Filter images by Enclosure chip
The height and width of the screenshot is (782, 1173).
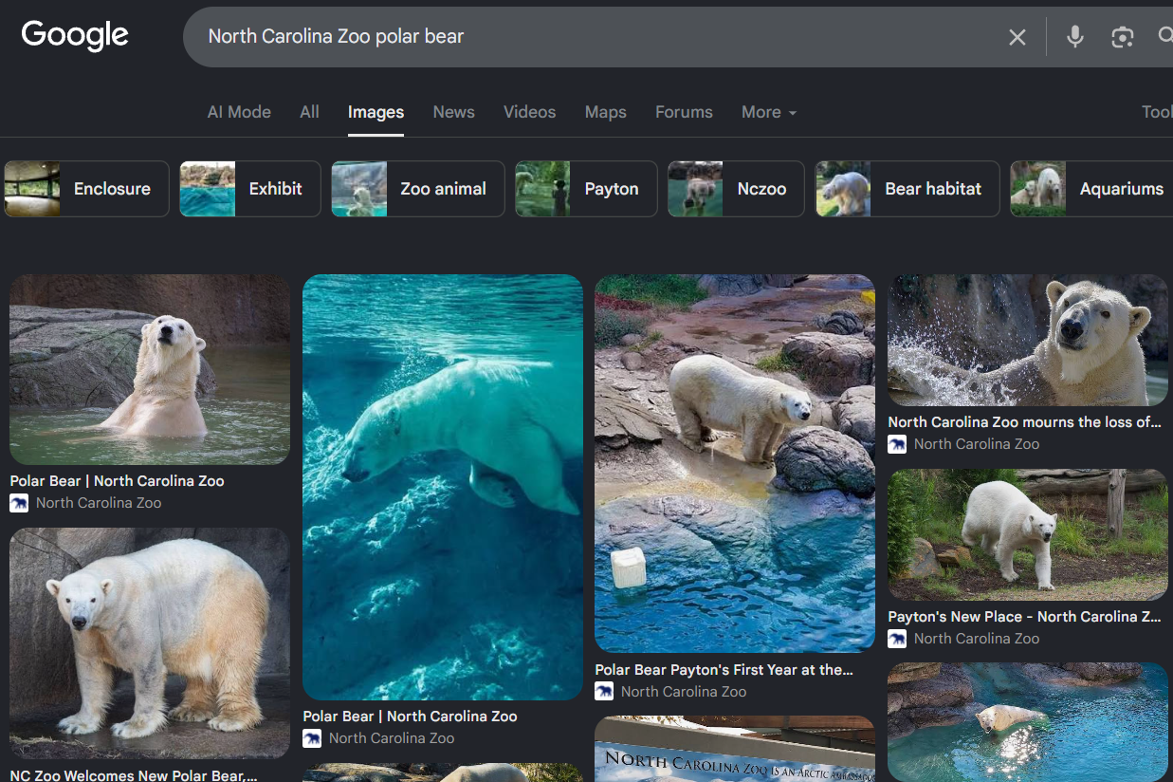(x=87, y=189)
